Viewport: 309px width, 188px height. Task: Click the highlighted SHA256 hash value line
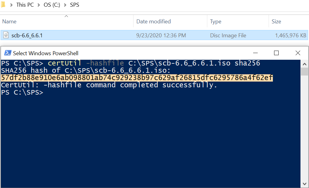click(x=137, y=78)
